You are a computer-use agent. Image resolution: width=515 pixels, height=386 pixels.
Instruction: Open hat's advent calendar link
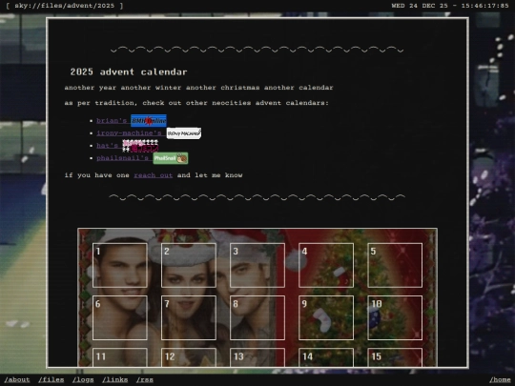pos(107,146)
